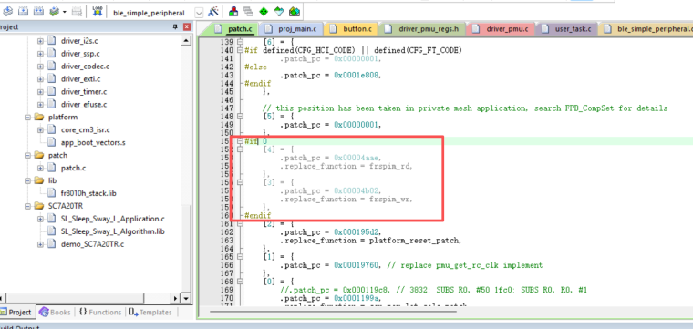Image resolution: width=693 pixels, height=329 pixels.
Task: Expand the core_cm3_isr.c tree node
Action: (40, 129)
